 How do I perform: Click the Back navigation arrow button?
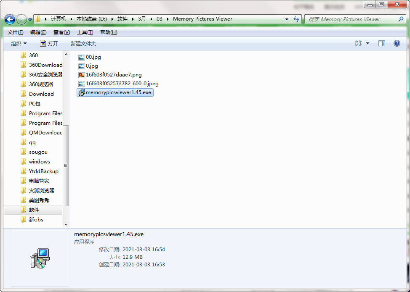(10, 19)
